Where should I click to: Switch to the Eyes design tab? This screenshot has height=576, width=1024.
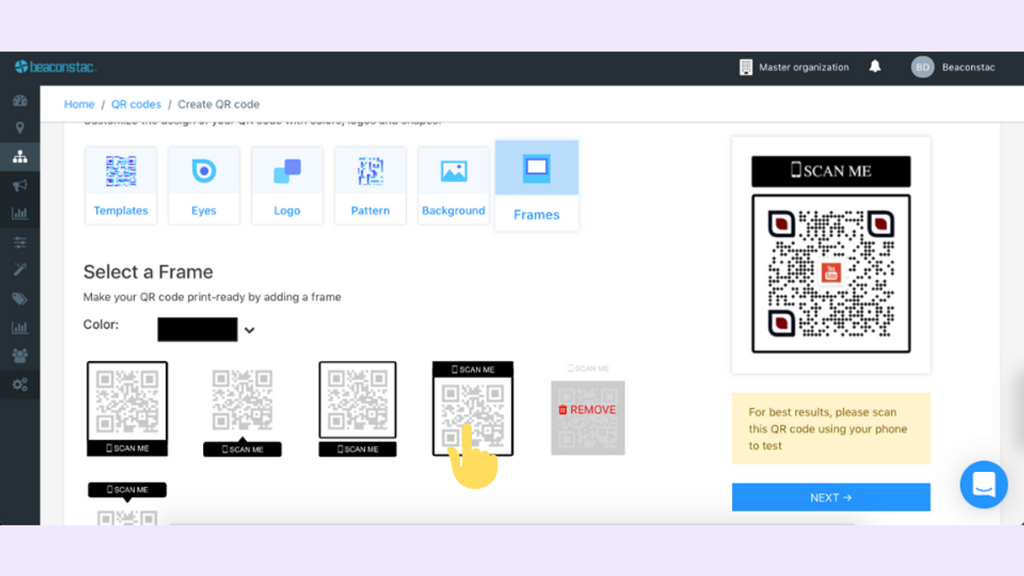(x=204, y=185)
